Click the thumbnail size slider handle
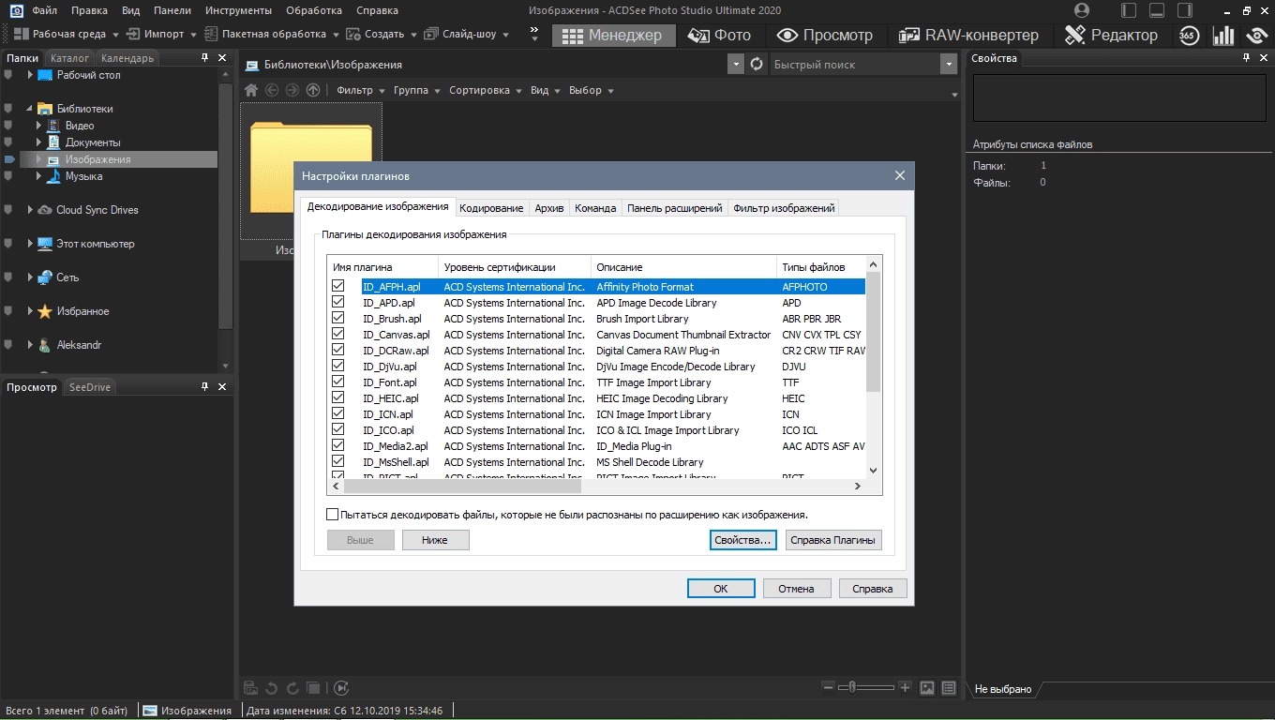 point(851,687)
